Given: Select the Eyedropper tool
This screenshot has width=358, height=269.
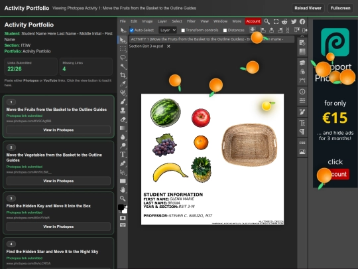Looking at the screenshot, I should [123, 84].
